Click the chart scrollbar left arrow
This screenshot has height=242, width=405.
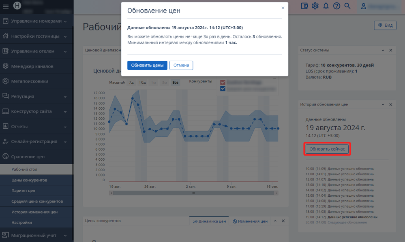click(x=111, y=193)
